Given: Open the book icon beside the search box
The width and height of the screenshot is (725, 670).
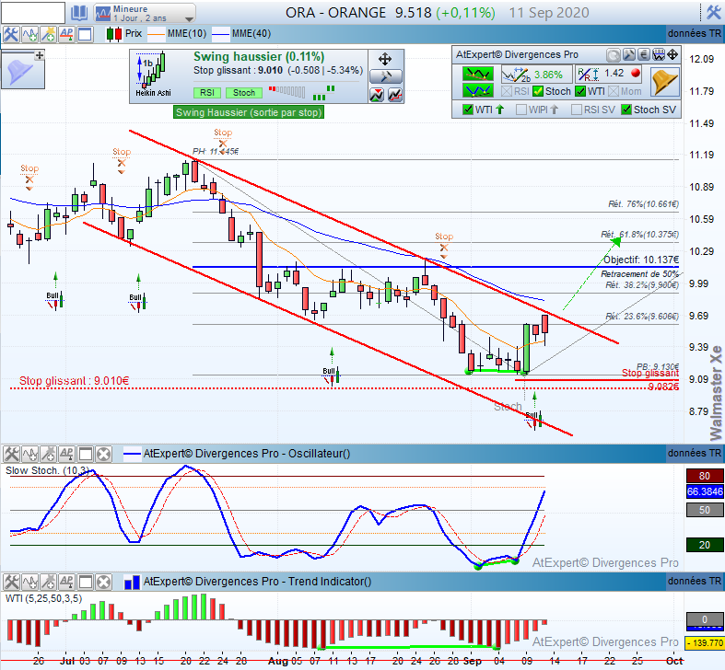Looking at the screenshot, I should point(79,13).
